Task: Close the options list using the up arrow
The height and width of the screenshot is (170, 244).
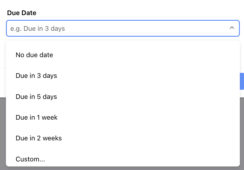Action: [232, 28]
